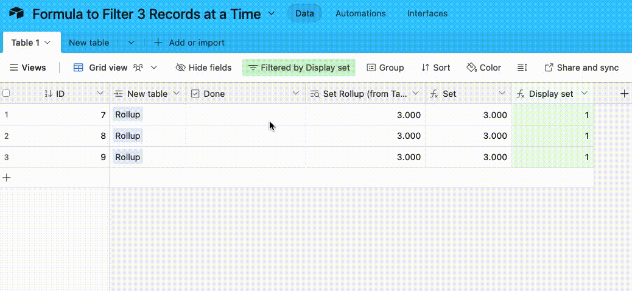
Task: Switch to the Data tab
Action: [304, 13]
